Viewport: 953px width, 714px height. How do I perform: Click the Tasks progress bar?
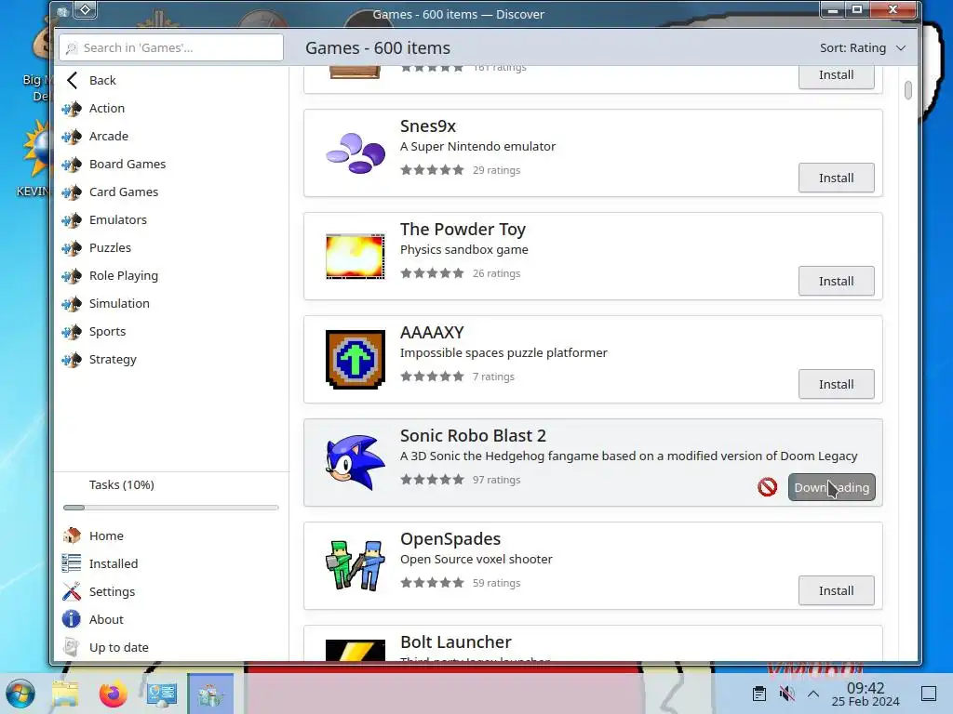171,508
